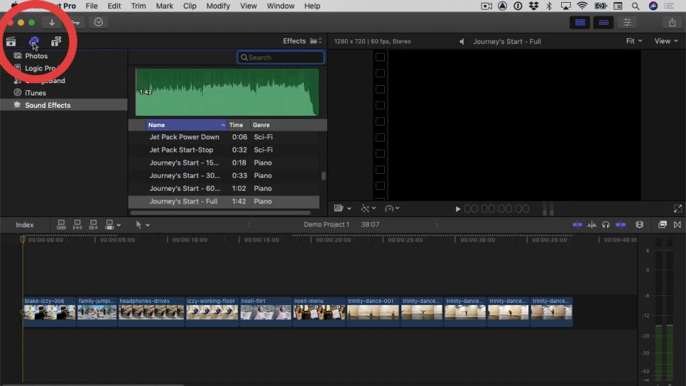Select Sound Effects in sidebar
The width and height of the screenshot is (686, 386).
[x=63, y=104]
